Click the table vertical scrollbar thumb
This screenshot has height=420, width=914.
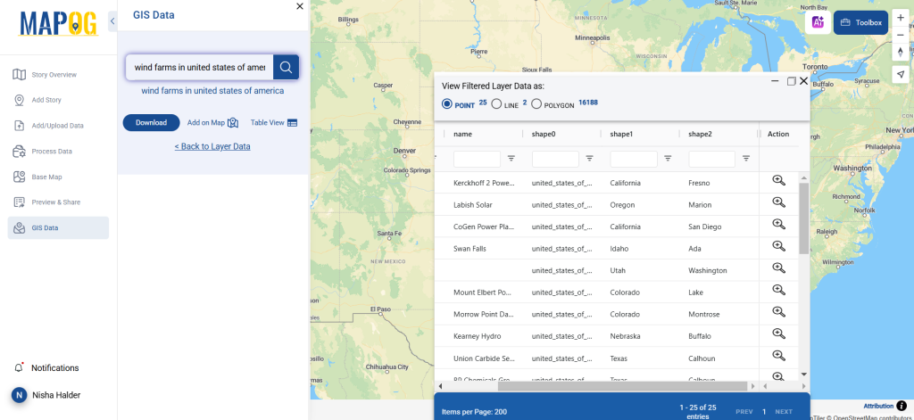[804, 218]
